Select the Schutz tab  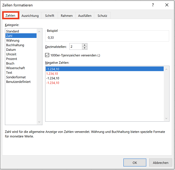click(102, 16)
